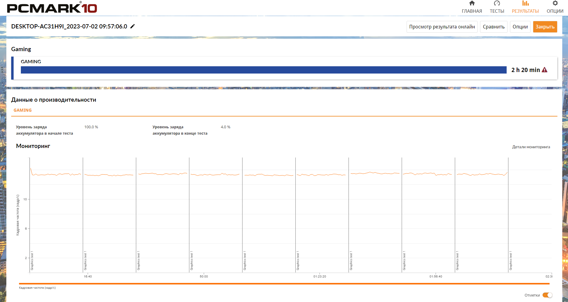Click Просмотр результата онлайн button
The width and height of the screenshot is (568, 302).
click(442, 27)
